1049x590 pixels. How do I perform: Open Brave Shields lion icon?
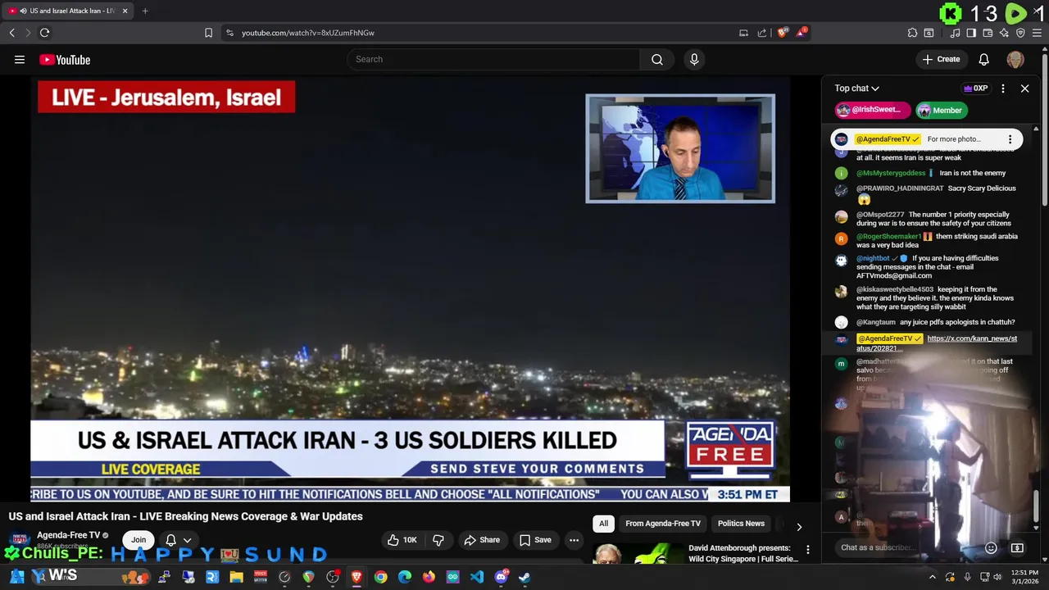click(783, 33)
